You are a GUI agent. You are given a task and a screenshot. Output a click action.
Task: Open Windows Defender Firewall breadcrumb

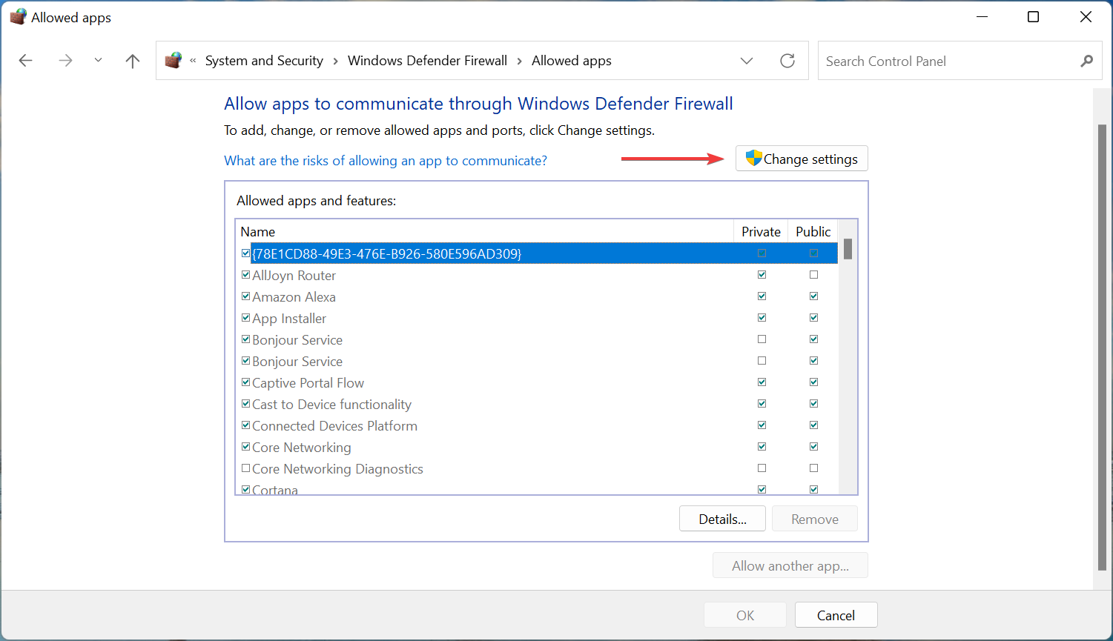click(427, 61)
